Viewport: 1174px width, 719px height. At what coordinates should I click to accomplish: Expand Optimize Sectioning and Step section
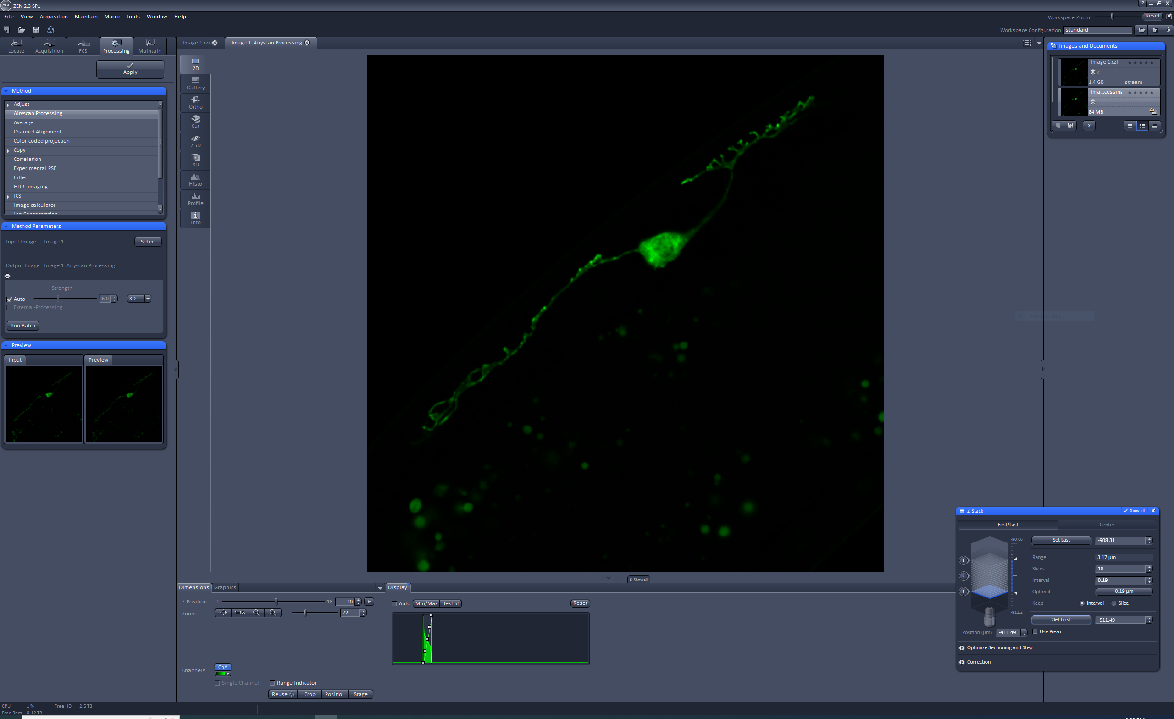(962, 647)
